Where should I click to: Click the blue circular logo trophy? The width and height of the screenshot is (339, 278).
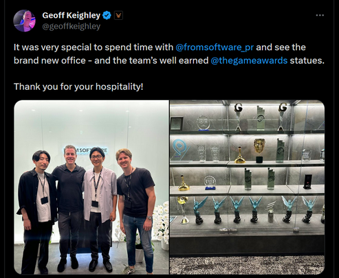181,148
